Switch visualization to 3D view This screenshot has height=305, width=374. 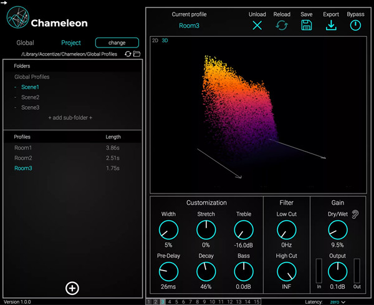click(x=165, y=41)
